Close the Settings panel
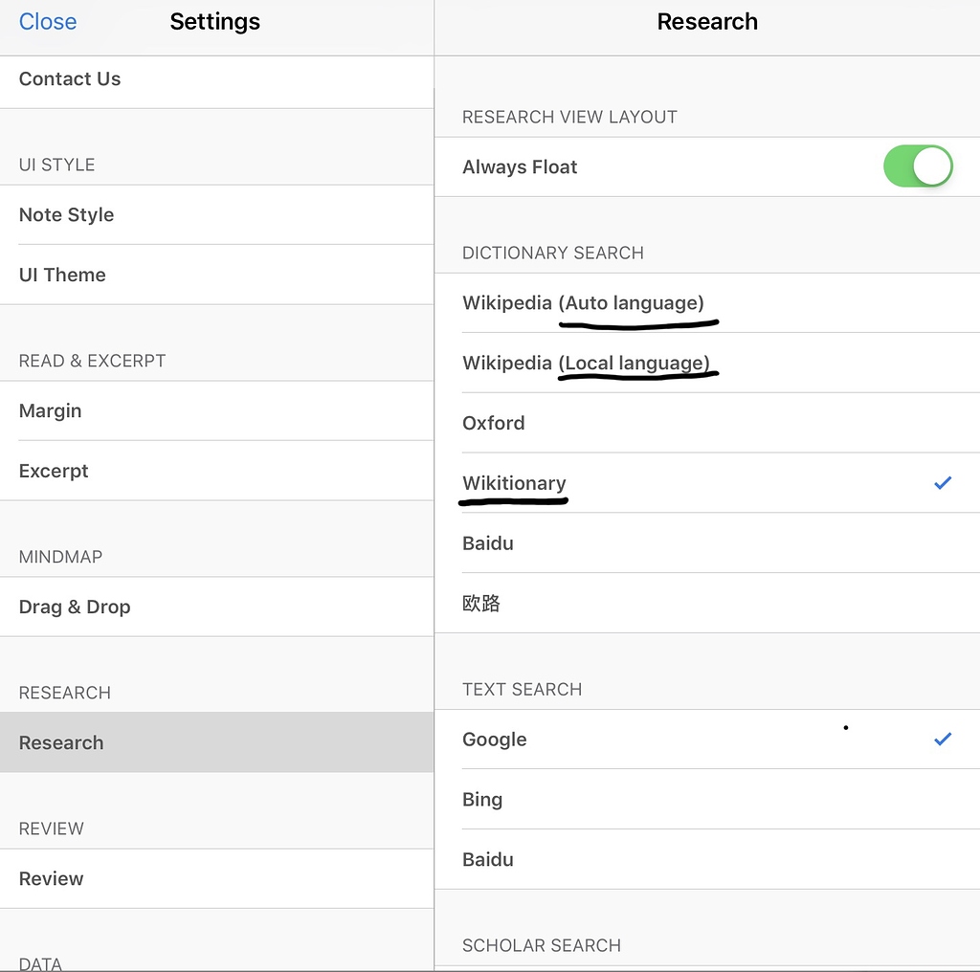This screenshot has height=972, width=980. pos(47,21)
